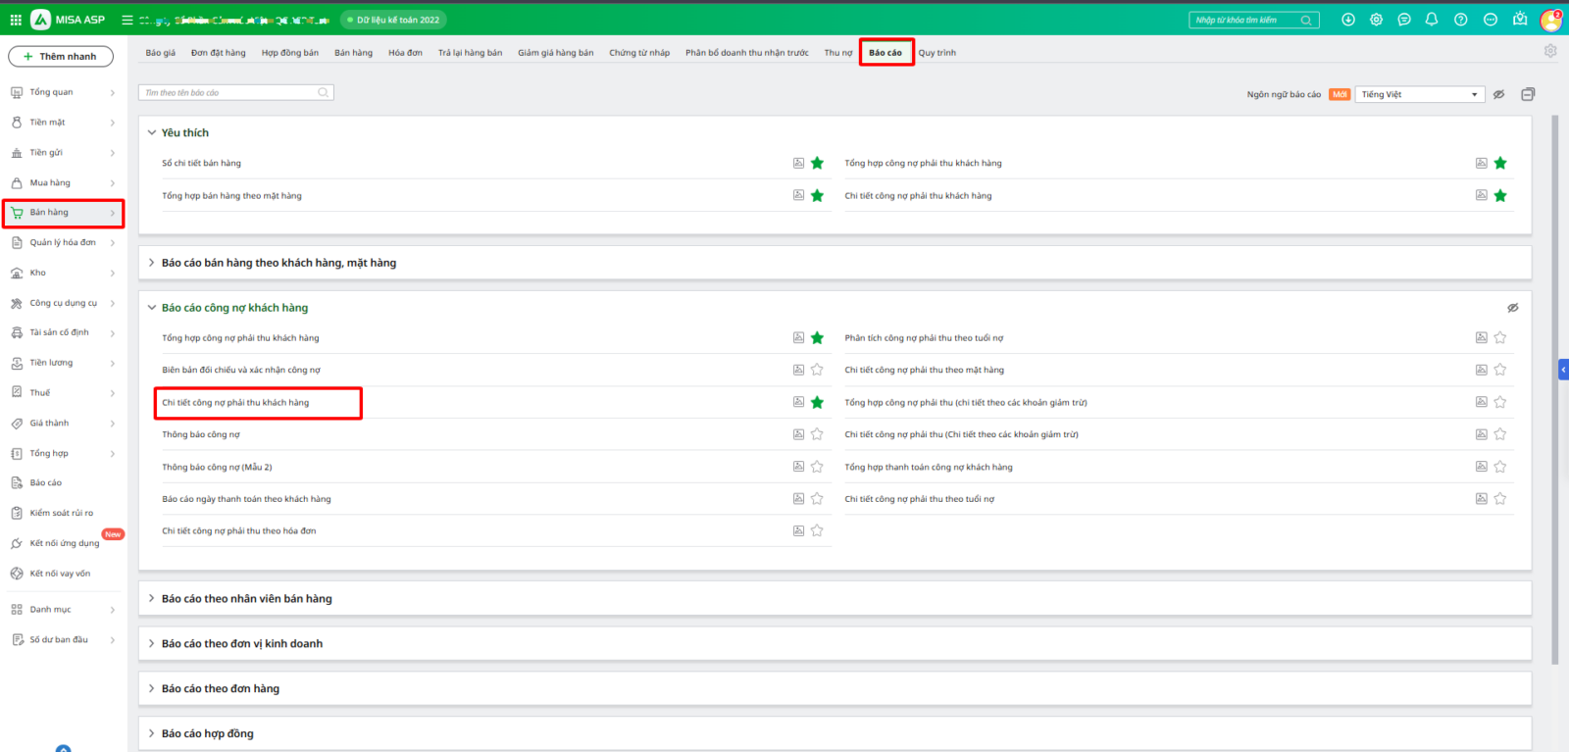Click the chat messages icon in header
Screen dimensions: 1569x752
pyautogui.click(x=1404, y=20)
